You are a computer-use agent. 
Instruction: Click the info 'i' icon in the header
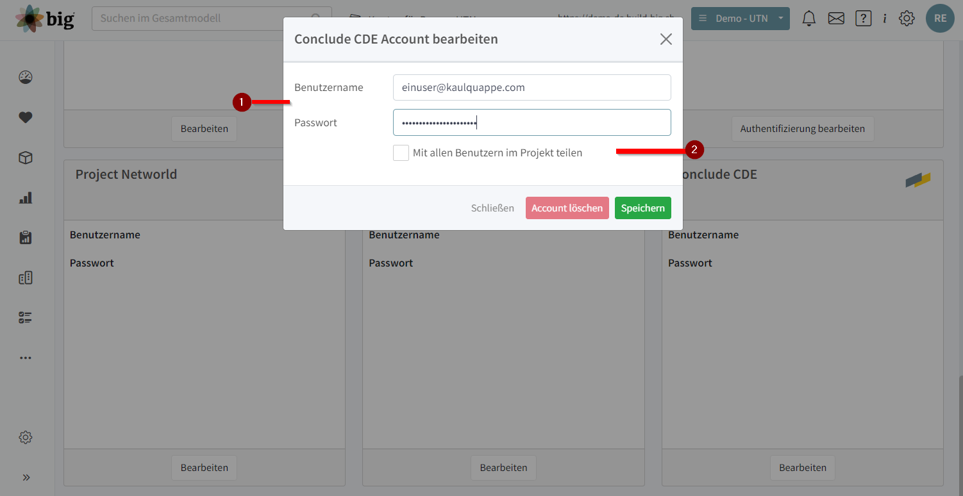(x=884, y=18)
